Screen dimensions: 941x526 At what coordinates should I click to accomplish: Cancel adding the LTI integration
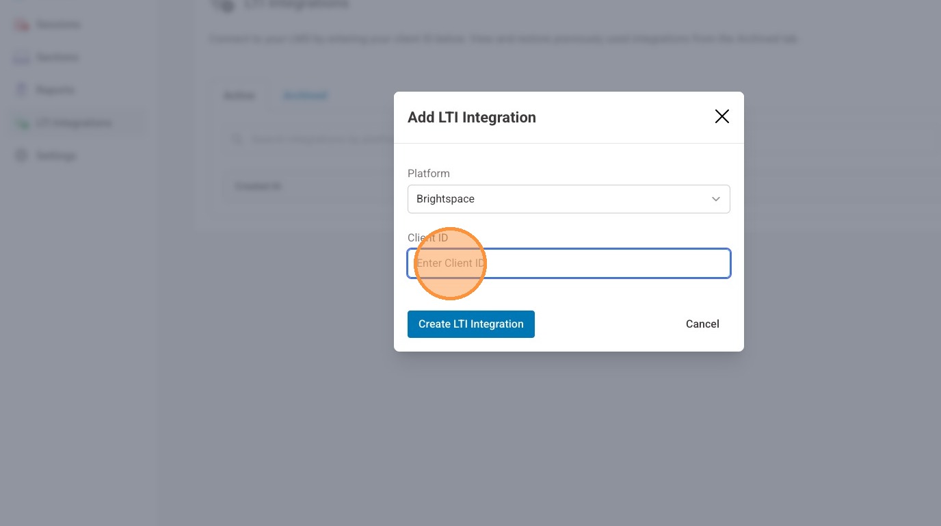coord(702,324)
